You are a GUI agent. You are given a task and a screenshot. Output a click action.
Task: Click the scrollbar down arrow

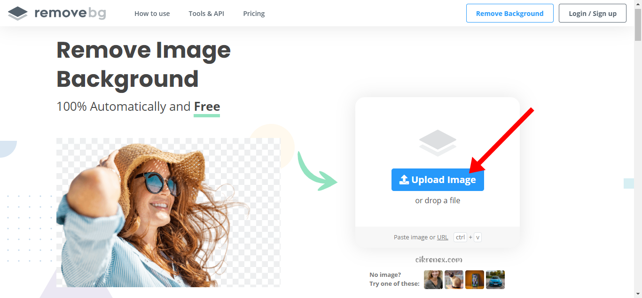pyautogui.click(x=638, y=294)
